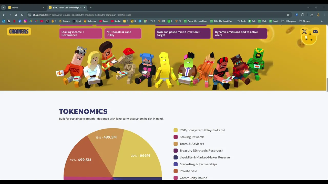Open the Rollercoin bookmark
328x184 pixels.
[90, 21]
